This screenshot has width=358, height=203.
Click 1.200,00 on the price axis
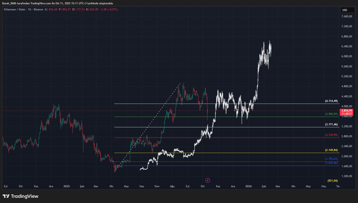[347, 176]
